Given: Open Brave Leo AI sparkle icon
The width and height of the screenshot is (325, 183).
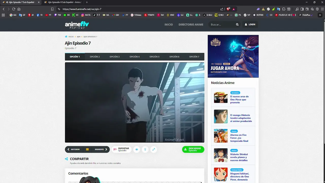Looking at the screenshot, I should (x=312, y=9).
